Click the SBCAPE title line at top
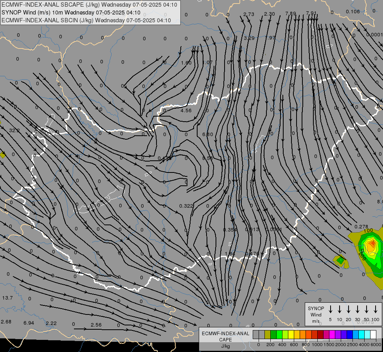This screenshot has width=383, height=352. coord(89,5)
